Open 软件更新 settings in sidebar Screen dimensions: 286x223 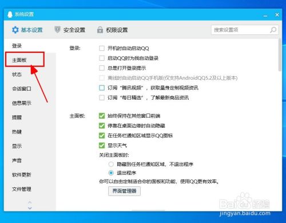point(22,175)
